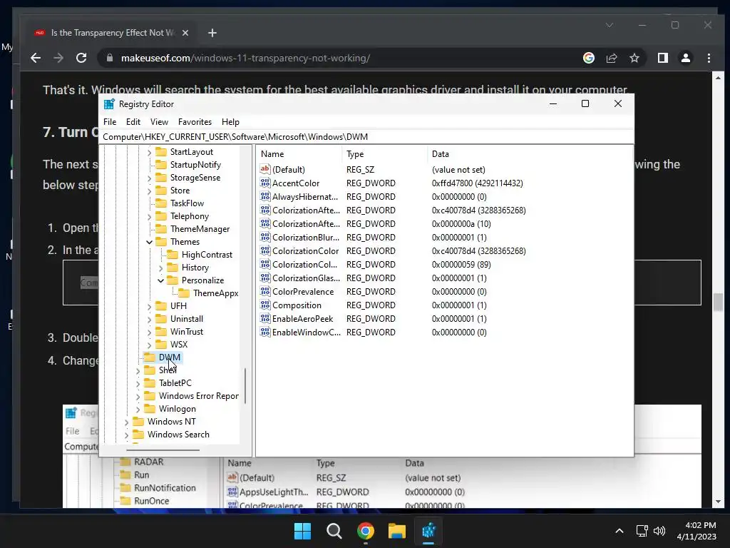Open File Explorer from taskbar
The width and height of the screenshot is (730, 548).
pyautogui.click(x=397, y=531)
